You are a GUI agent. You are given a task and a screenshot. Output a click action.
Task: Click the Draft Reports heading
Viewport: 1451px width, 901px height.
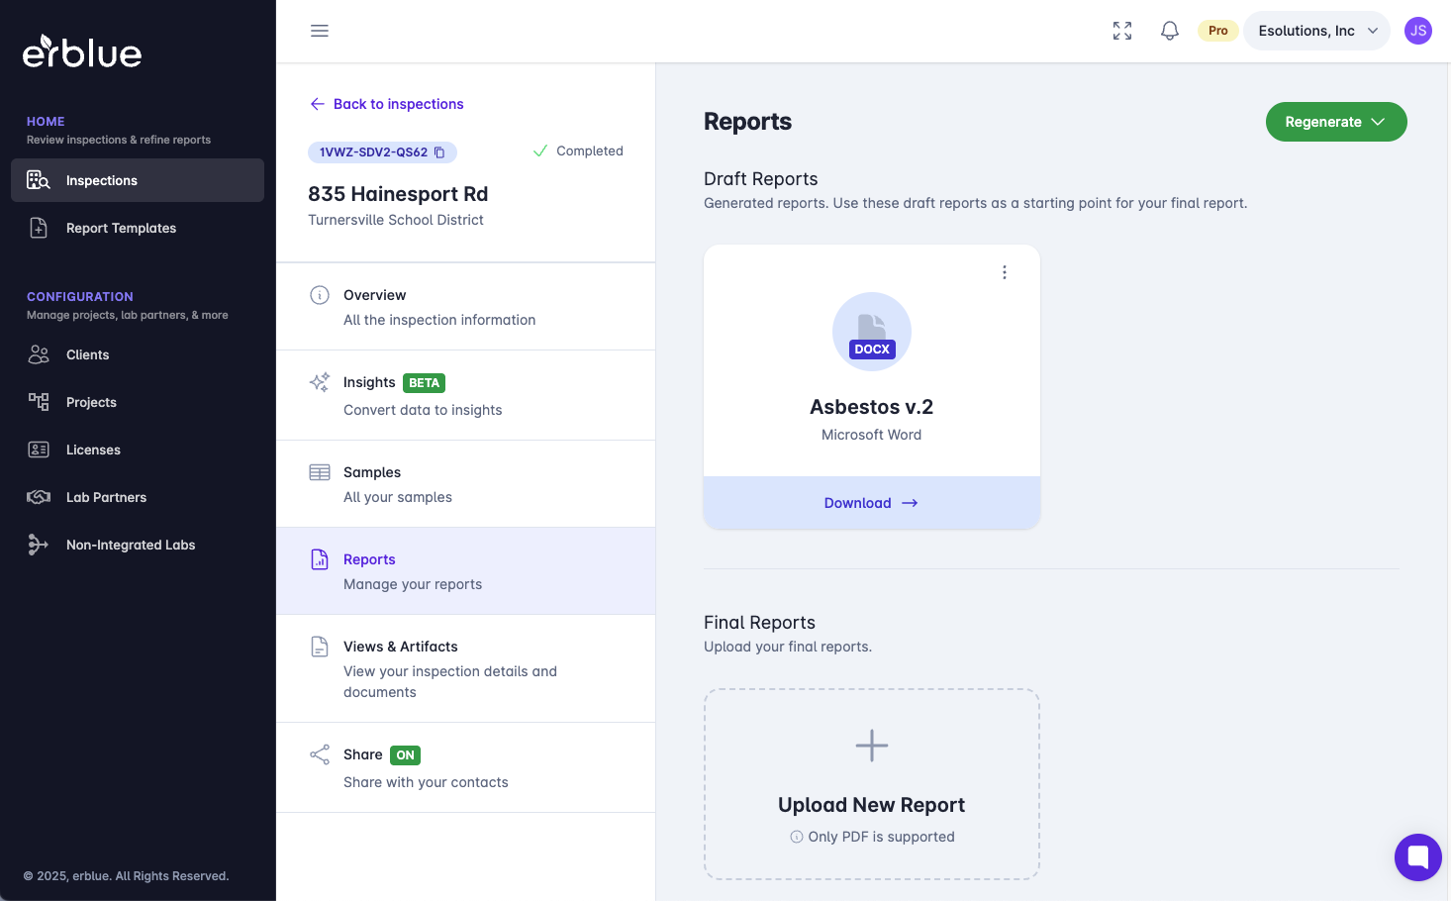761,179
